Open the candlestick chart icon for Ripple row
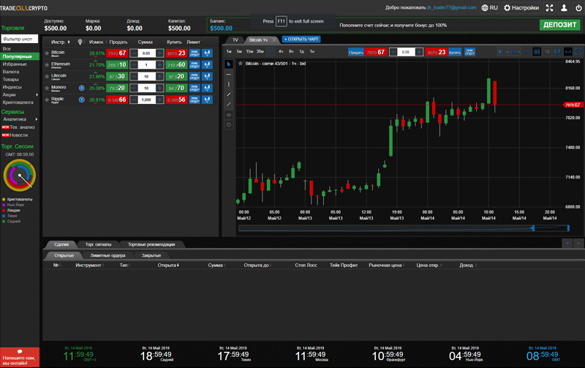 (207, 99)
